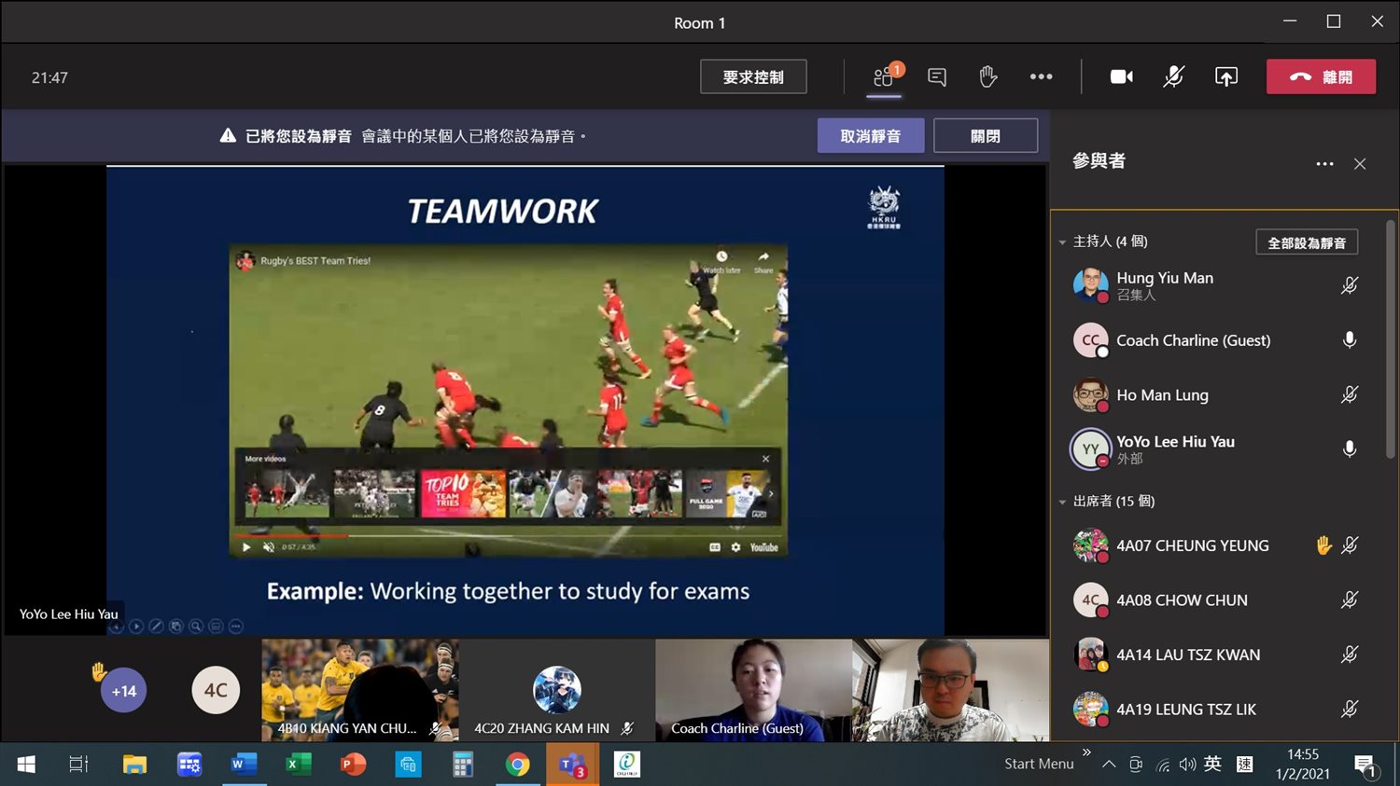This screenshot has width=1400, height=786.
Task: Show hidden system tray icons chevron
Action: click(x=1109, y=765)
